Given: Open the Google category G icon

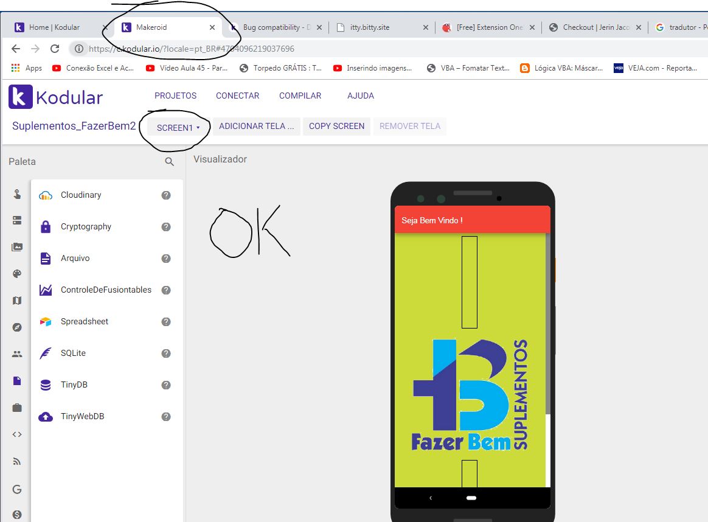Looking at the screenshot, I should [x=17, y=489].
